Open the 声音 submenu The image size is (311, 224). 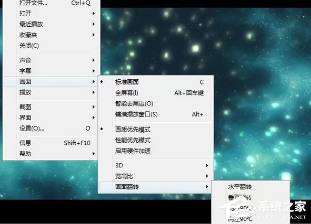pos(51,60)
